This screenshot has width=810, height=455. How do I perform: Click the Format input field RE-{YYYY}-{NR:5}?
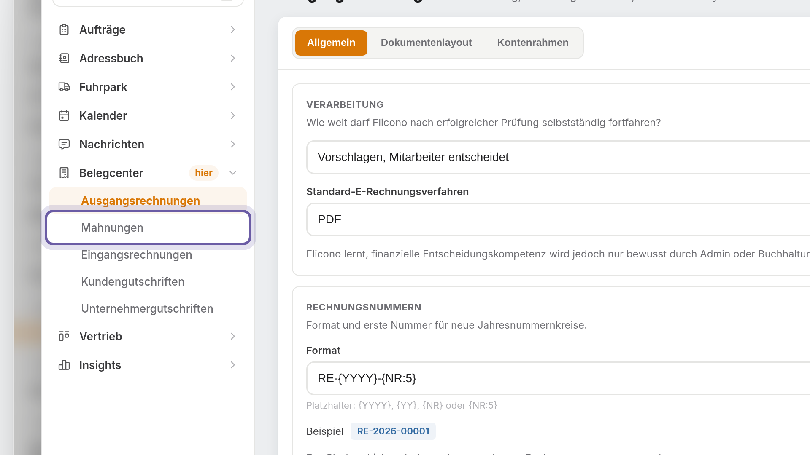pyautogui.click(x=558, y=378)
